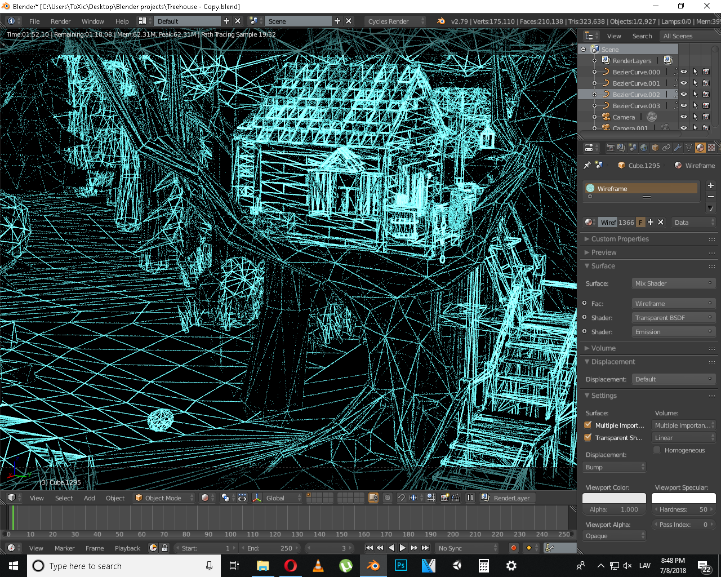Remove material slot with minus button
The height and width of the screenshot is (577, 721).
coord(710,197)
